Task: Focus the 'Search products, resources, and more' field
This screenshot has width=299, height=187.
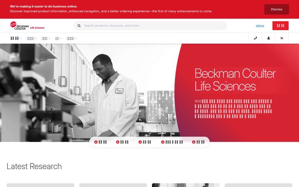Action: click(150, 26)
